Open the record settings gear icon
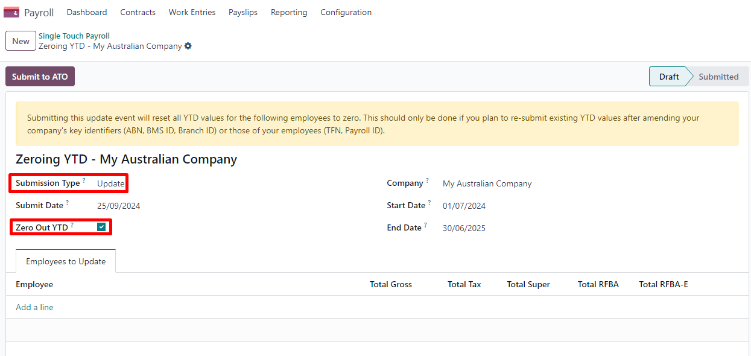The height and width of the screenshot is (356, 751). 188,46
